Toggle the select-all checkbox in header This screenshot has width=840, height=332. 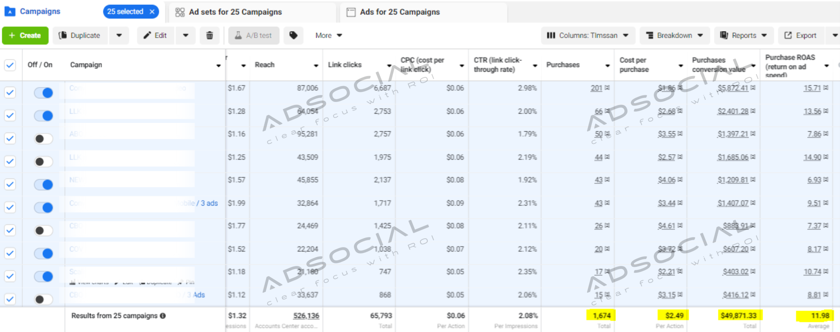tap(10, 65)
